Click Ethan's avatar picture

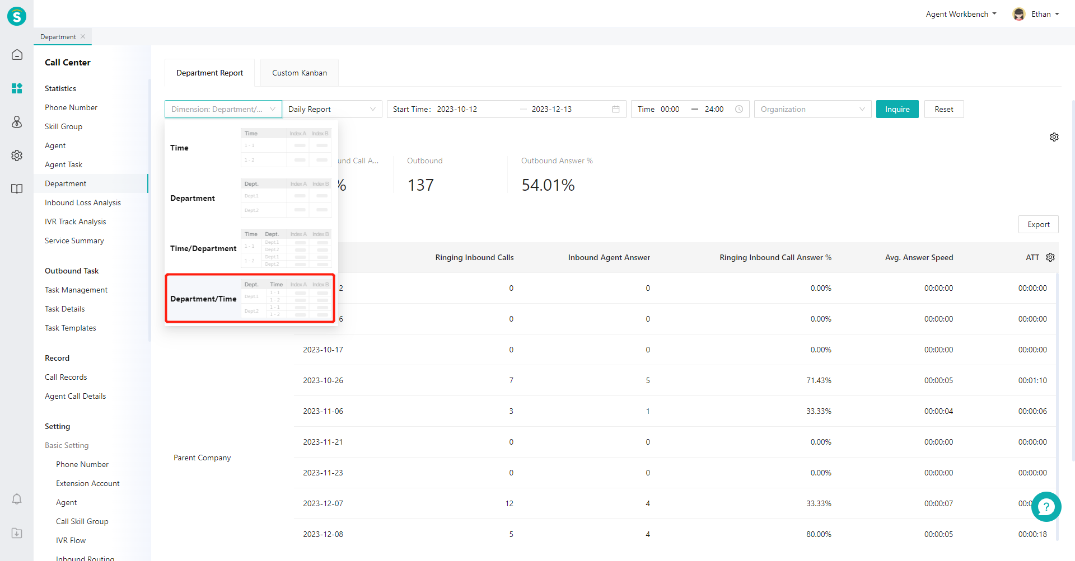pos(1019,14)
